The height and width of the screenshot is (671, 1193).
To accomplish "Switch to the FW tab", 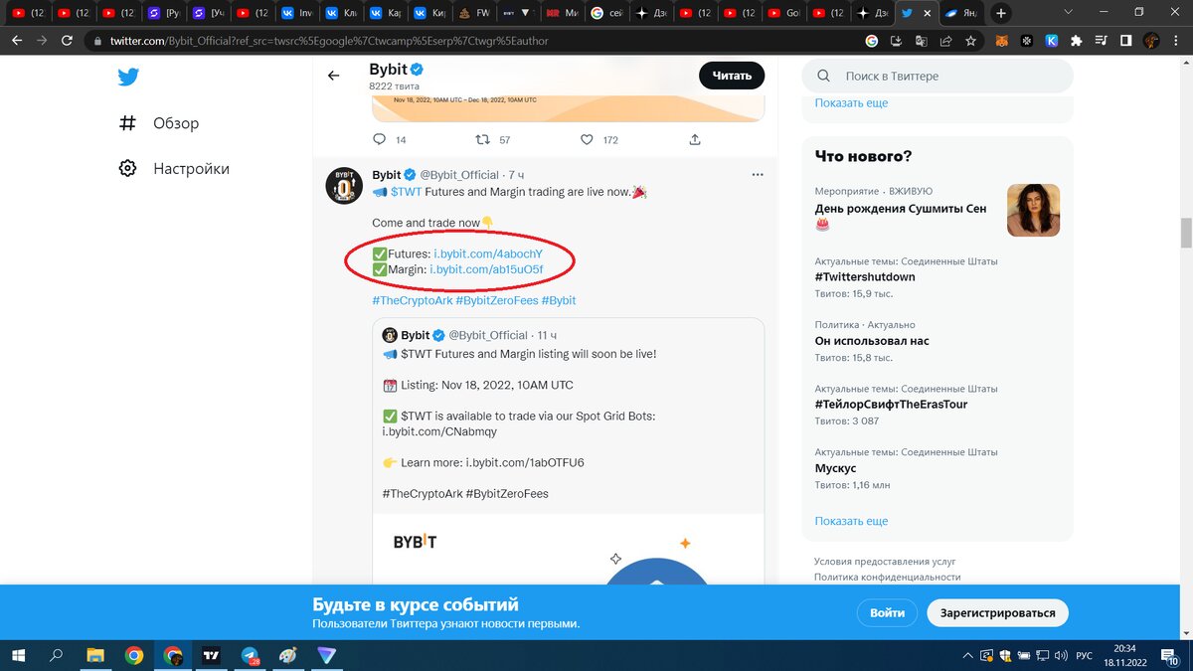I will [473, 14].
